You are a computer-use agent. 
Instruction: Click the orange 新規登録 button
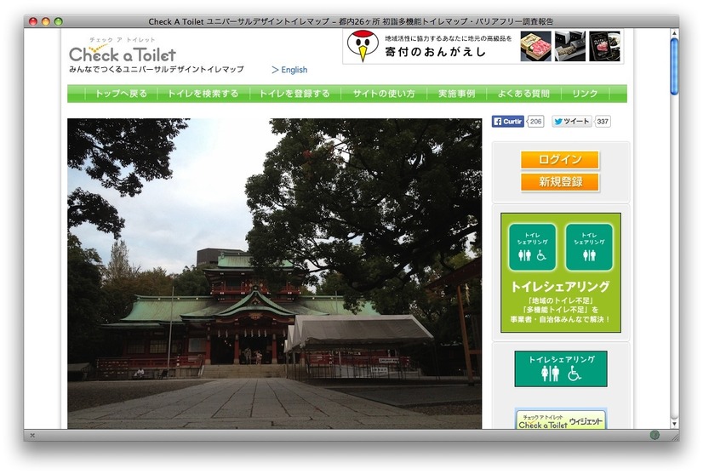[x=559, y=182]
